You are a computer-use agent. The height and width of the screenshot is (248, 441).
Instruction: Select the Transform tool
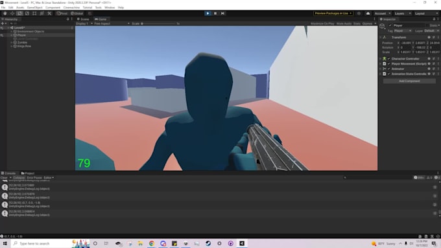click(42, 13)
